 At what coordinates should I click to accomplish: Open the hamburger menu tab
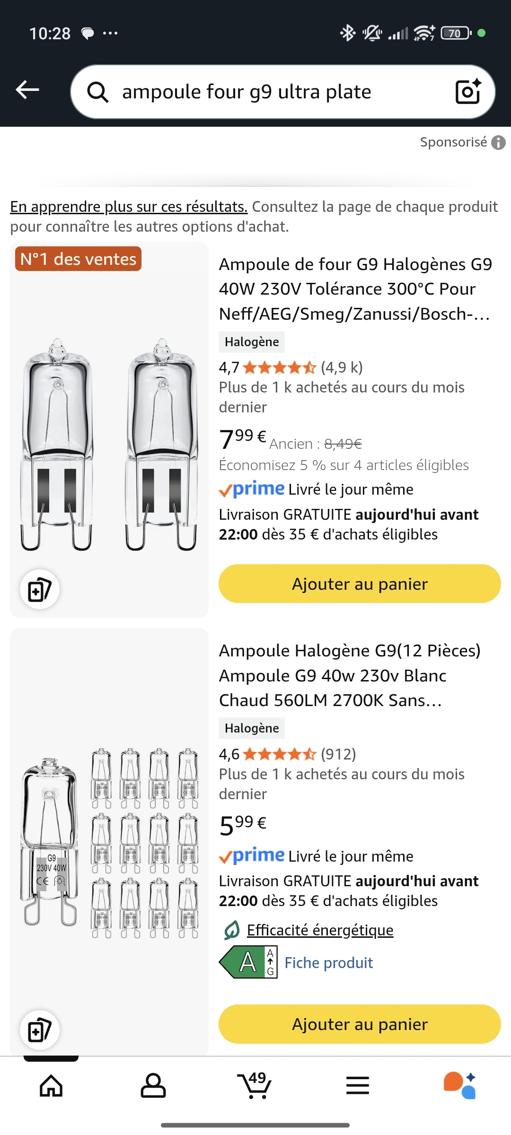(358, 1085)
